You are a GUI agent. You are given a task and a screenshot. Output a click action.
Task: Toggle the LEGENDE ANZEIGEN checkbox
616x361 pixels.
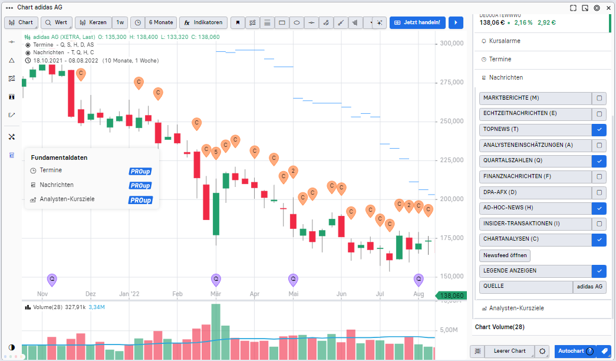(x=599, y=271)
